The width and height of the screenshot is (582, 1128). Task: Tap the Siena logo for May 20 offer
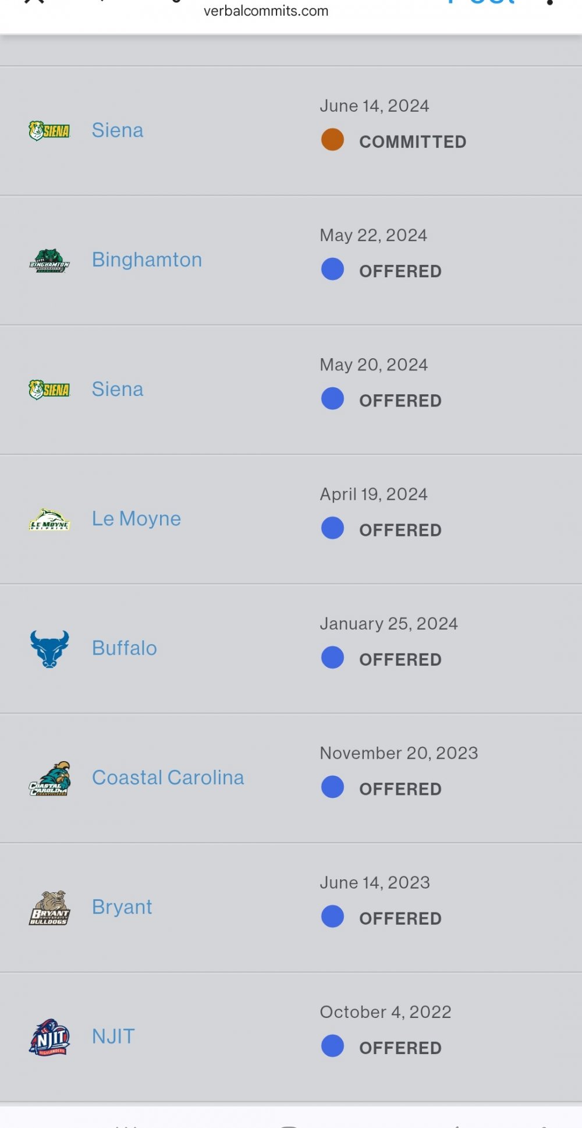(x=49, y=389)
